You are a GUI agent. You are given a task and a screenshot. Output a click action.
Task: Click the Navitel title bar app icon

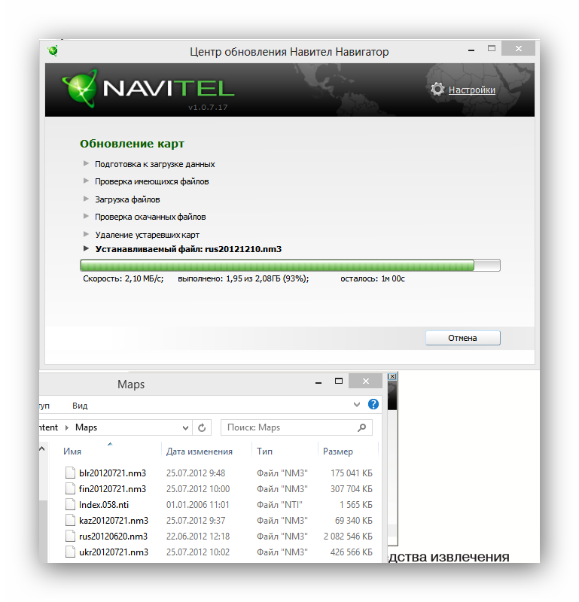coord(53,50)
